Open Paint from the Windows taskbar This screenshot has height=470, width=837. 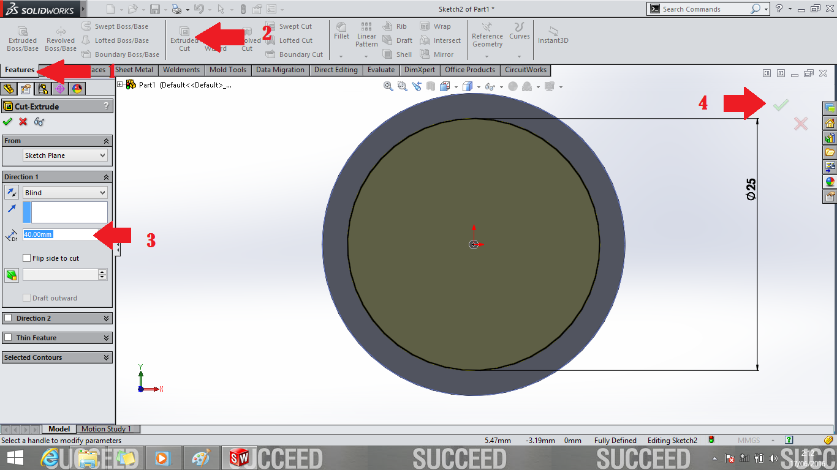click(x=202, y=457)
